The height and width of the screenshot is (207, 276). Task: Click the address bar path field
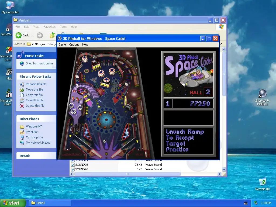(x=42, y=44)
